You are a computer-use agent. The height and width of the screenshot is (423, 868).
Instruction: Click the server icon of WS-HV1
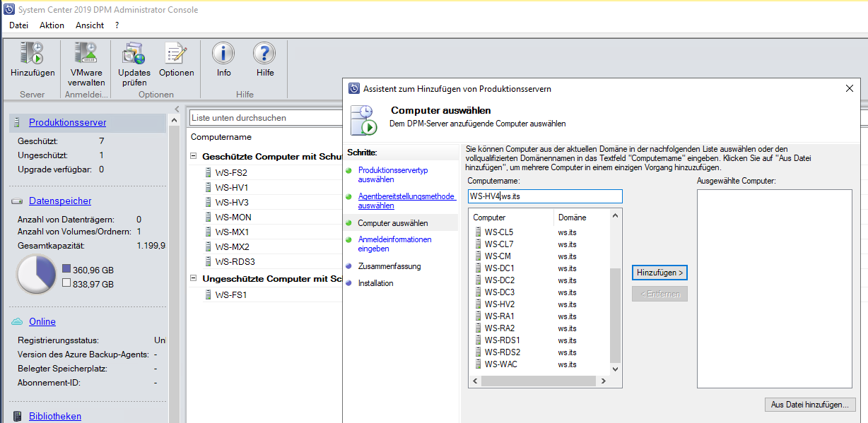click(208, 187)
